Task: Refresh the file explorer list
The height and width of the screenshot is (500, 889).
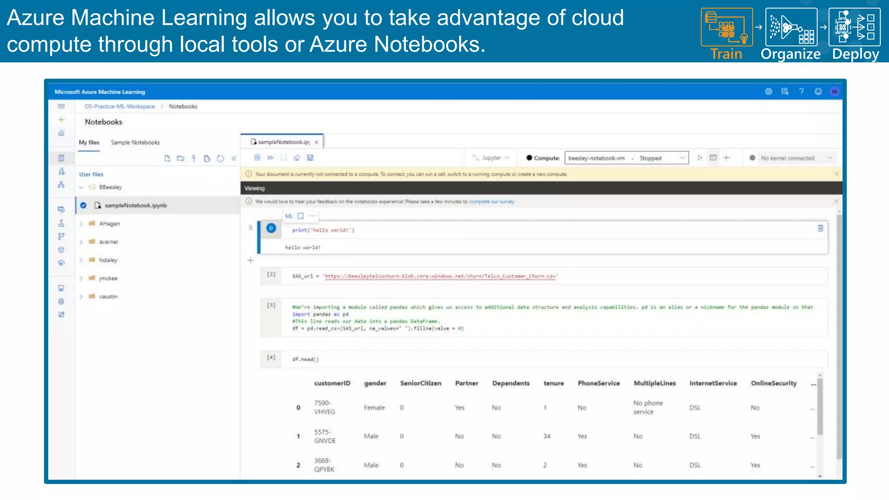Action: [x=221, y=158]
